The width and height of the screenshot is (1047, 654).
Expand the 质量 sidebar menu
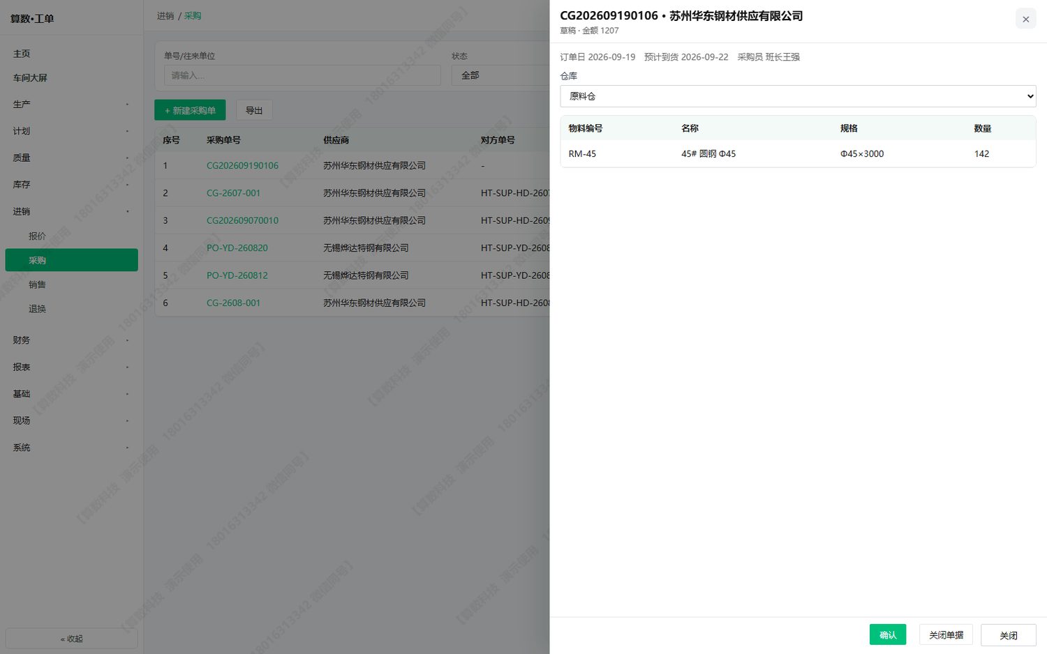pos(71,158)
